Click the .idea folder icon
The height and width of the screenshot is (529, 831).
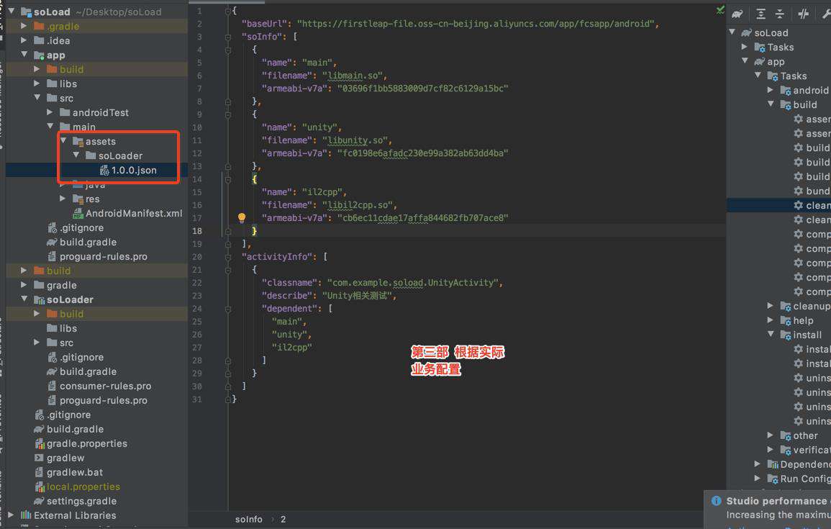(x=39, y=40)
